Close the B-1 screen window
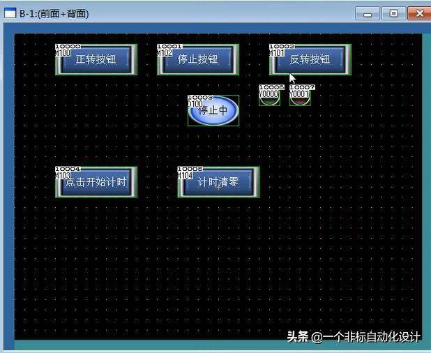This screenshot has height=353, width=431. [x=419, y=13]
